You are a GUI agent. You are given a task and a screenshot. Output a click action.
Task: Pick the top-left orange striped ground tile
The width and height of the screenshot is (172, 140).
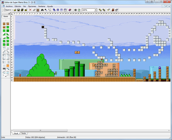[4, 24]
